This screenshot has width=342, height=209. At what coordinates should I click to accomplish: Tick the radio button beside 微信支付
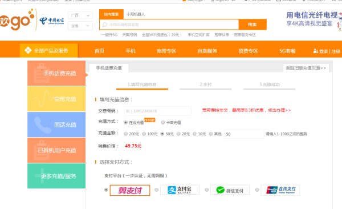tap(207, 190)
